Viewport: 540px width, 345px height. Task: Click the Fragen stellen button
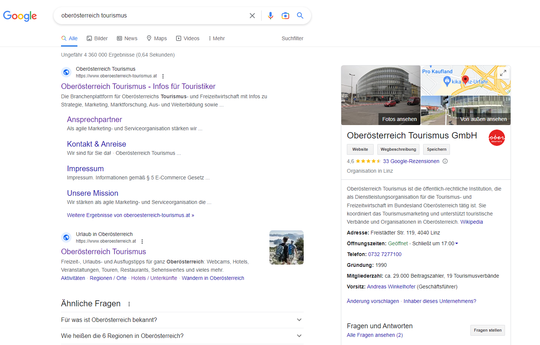coord(488,330)
